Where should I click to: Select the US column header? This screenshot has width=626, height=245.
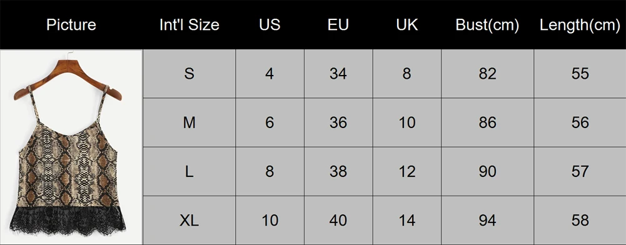[x=270, y=25]
